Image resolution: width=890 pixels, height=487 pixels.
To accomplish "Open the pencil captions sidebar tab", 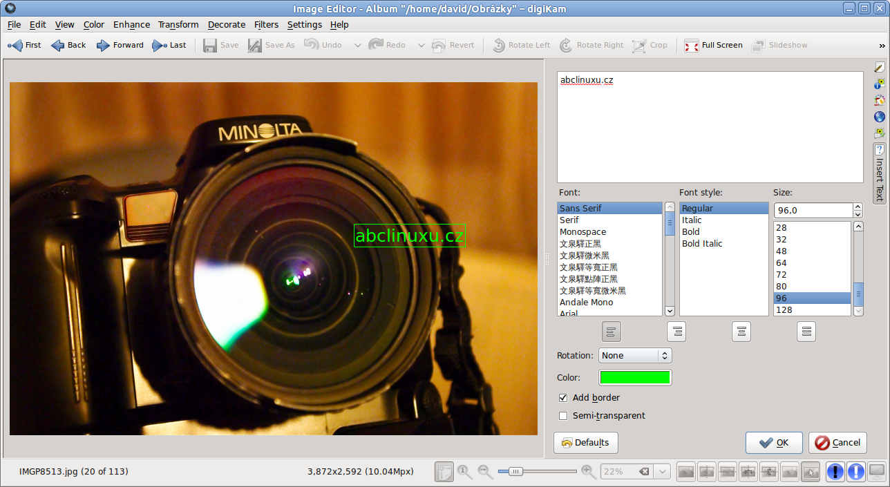I will point(880,67).
